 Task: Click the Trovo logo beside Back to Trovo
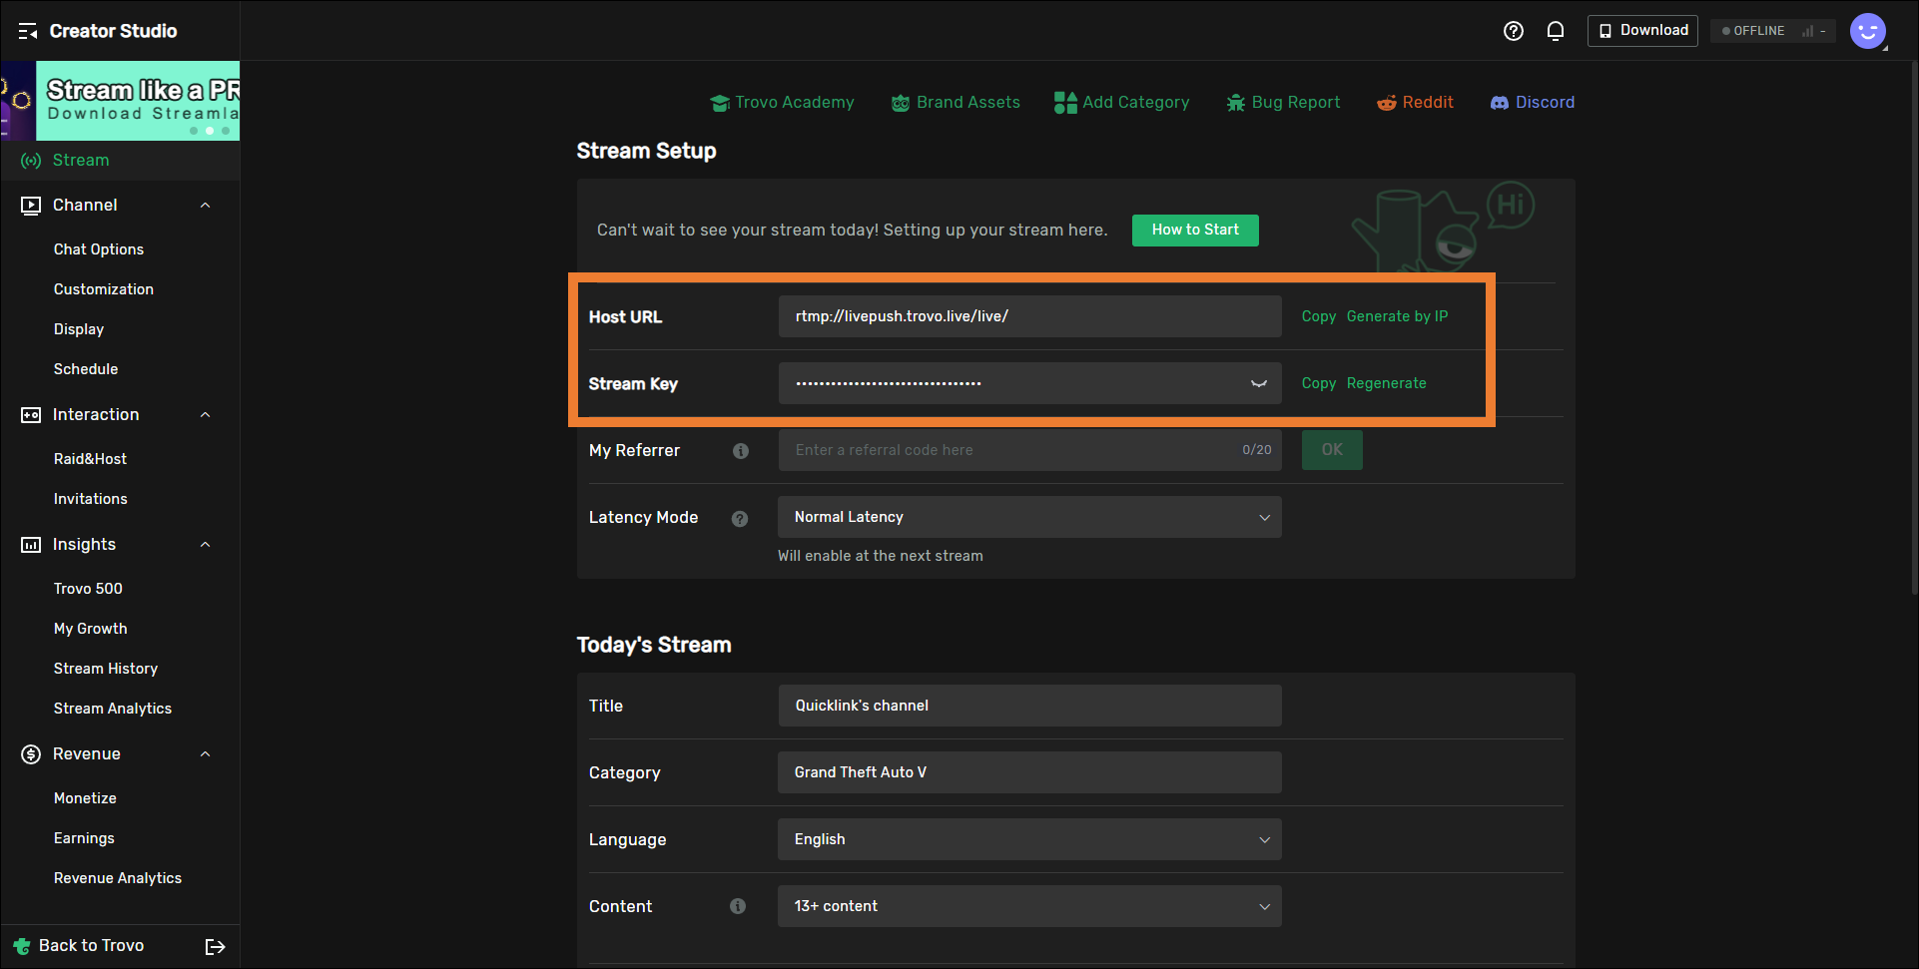(22, 946)
